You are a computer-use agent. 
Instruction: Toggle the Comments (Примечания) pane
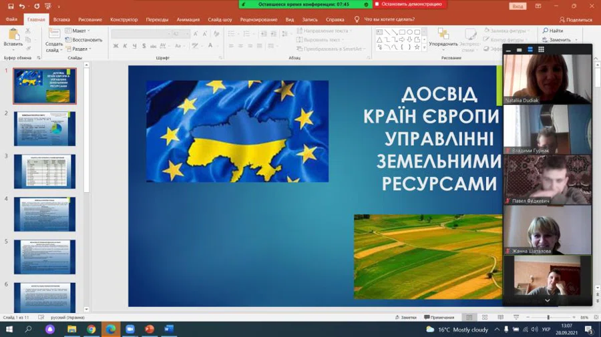(439, 318)
